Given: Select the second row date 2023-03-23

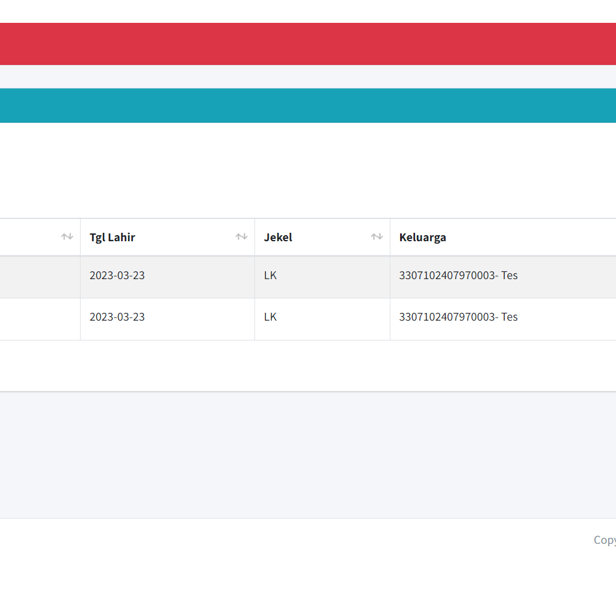Looking at the screenshot, I should [117, 317].
